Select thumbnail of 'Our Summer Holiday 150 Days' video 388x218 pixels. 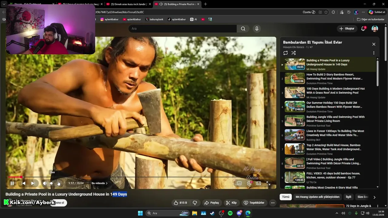295,107
